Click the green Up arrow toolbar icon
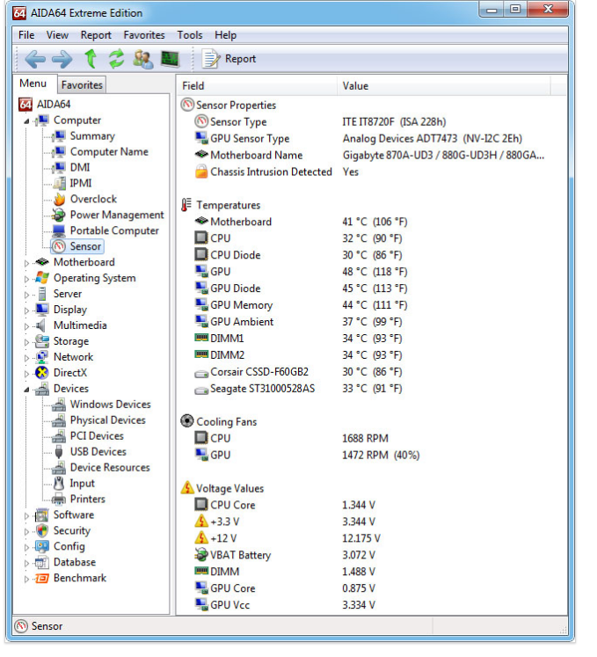597x657 pixels. pyautogui.click(x=91, y=58)
